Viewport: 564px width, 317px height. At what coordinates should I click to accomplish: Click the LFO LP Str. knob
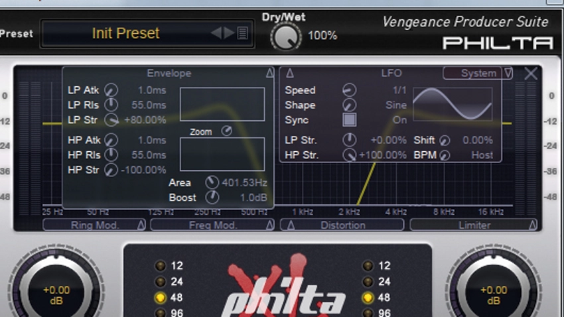tap(349, 140)
